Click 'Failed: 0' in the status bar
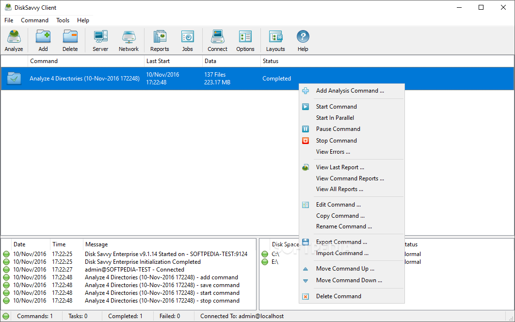The width and height of the screenshot is (515, 322). tap(170, 316)
